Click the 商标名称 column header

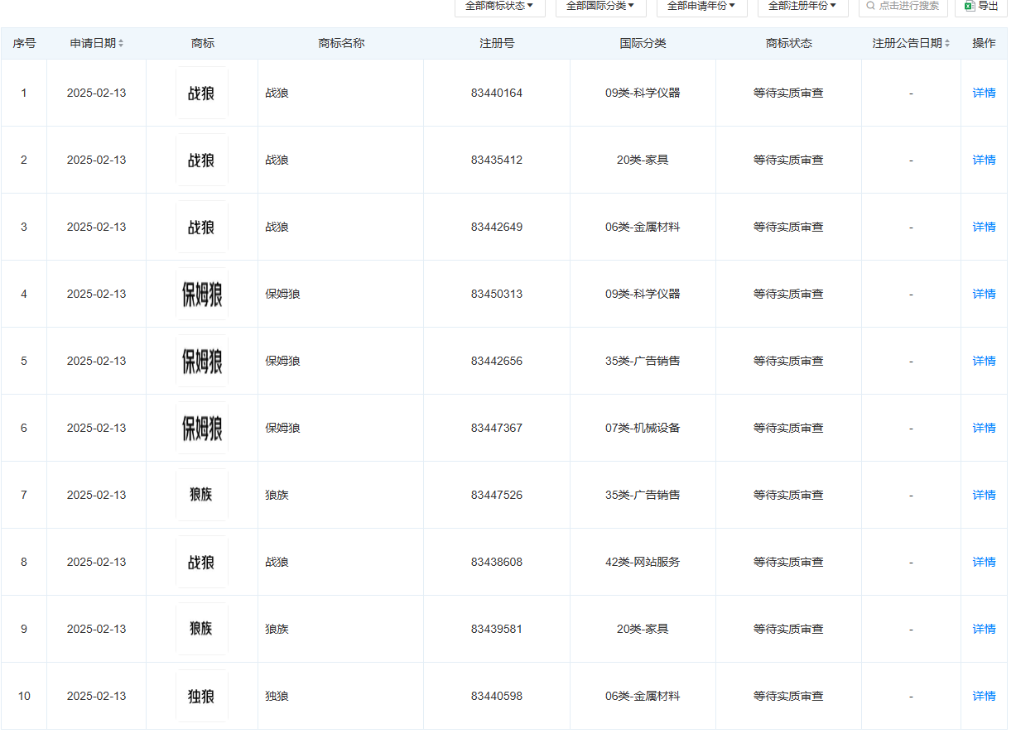341,43
